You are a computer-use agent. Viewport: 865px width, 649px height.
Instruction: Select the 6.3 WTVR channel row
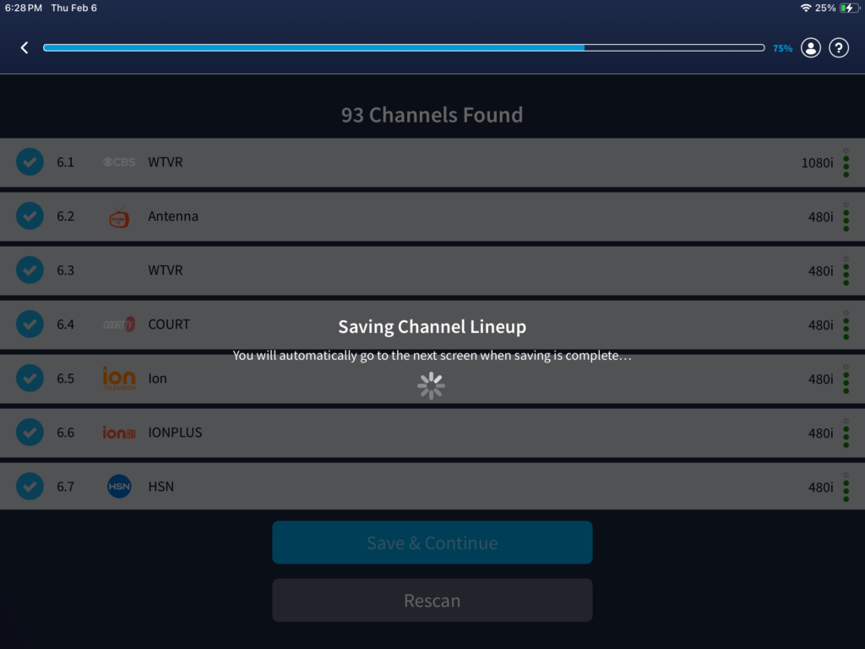click(x=422, y=270)
